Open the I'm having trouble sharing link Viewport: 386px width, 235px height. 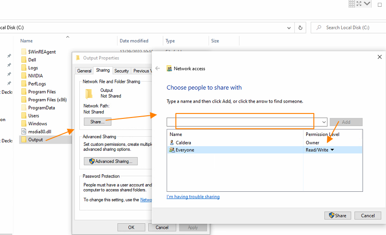(x=193, y=197)
